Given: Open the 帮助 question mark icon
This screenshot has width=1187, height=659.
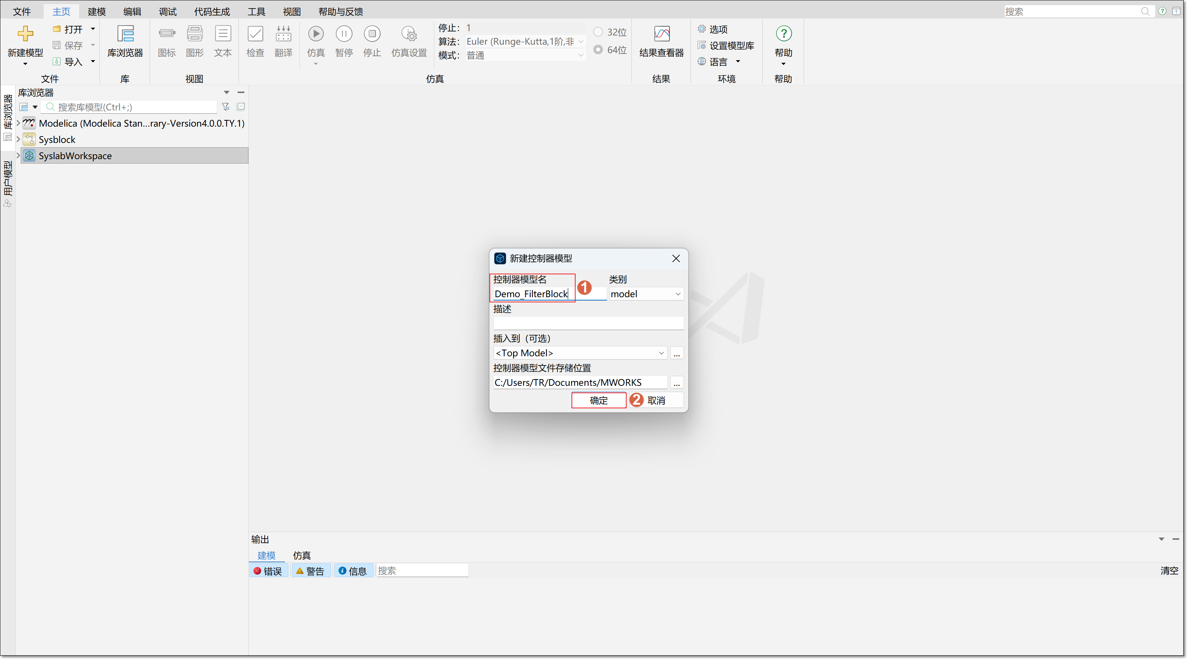Looking at the screenshot, I should [x=783, y=34].
